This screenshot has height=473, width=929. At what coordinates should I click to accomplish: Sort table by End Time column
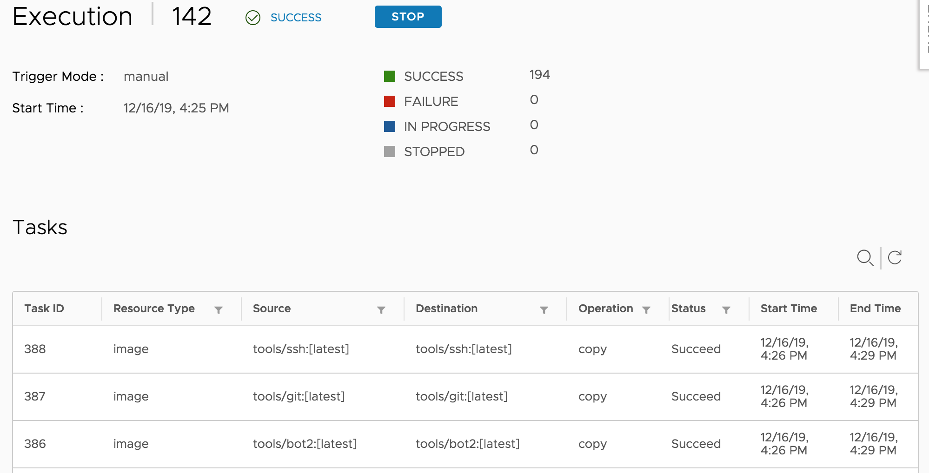tap(875, 308)
